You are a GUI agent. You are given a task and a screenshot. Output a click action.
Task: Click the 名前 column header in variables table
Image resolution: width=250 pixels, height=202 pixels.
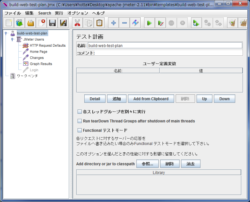118,71
